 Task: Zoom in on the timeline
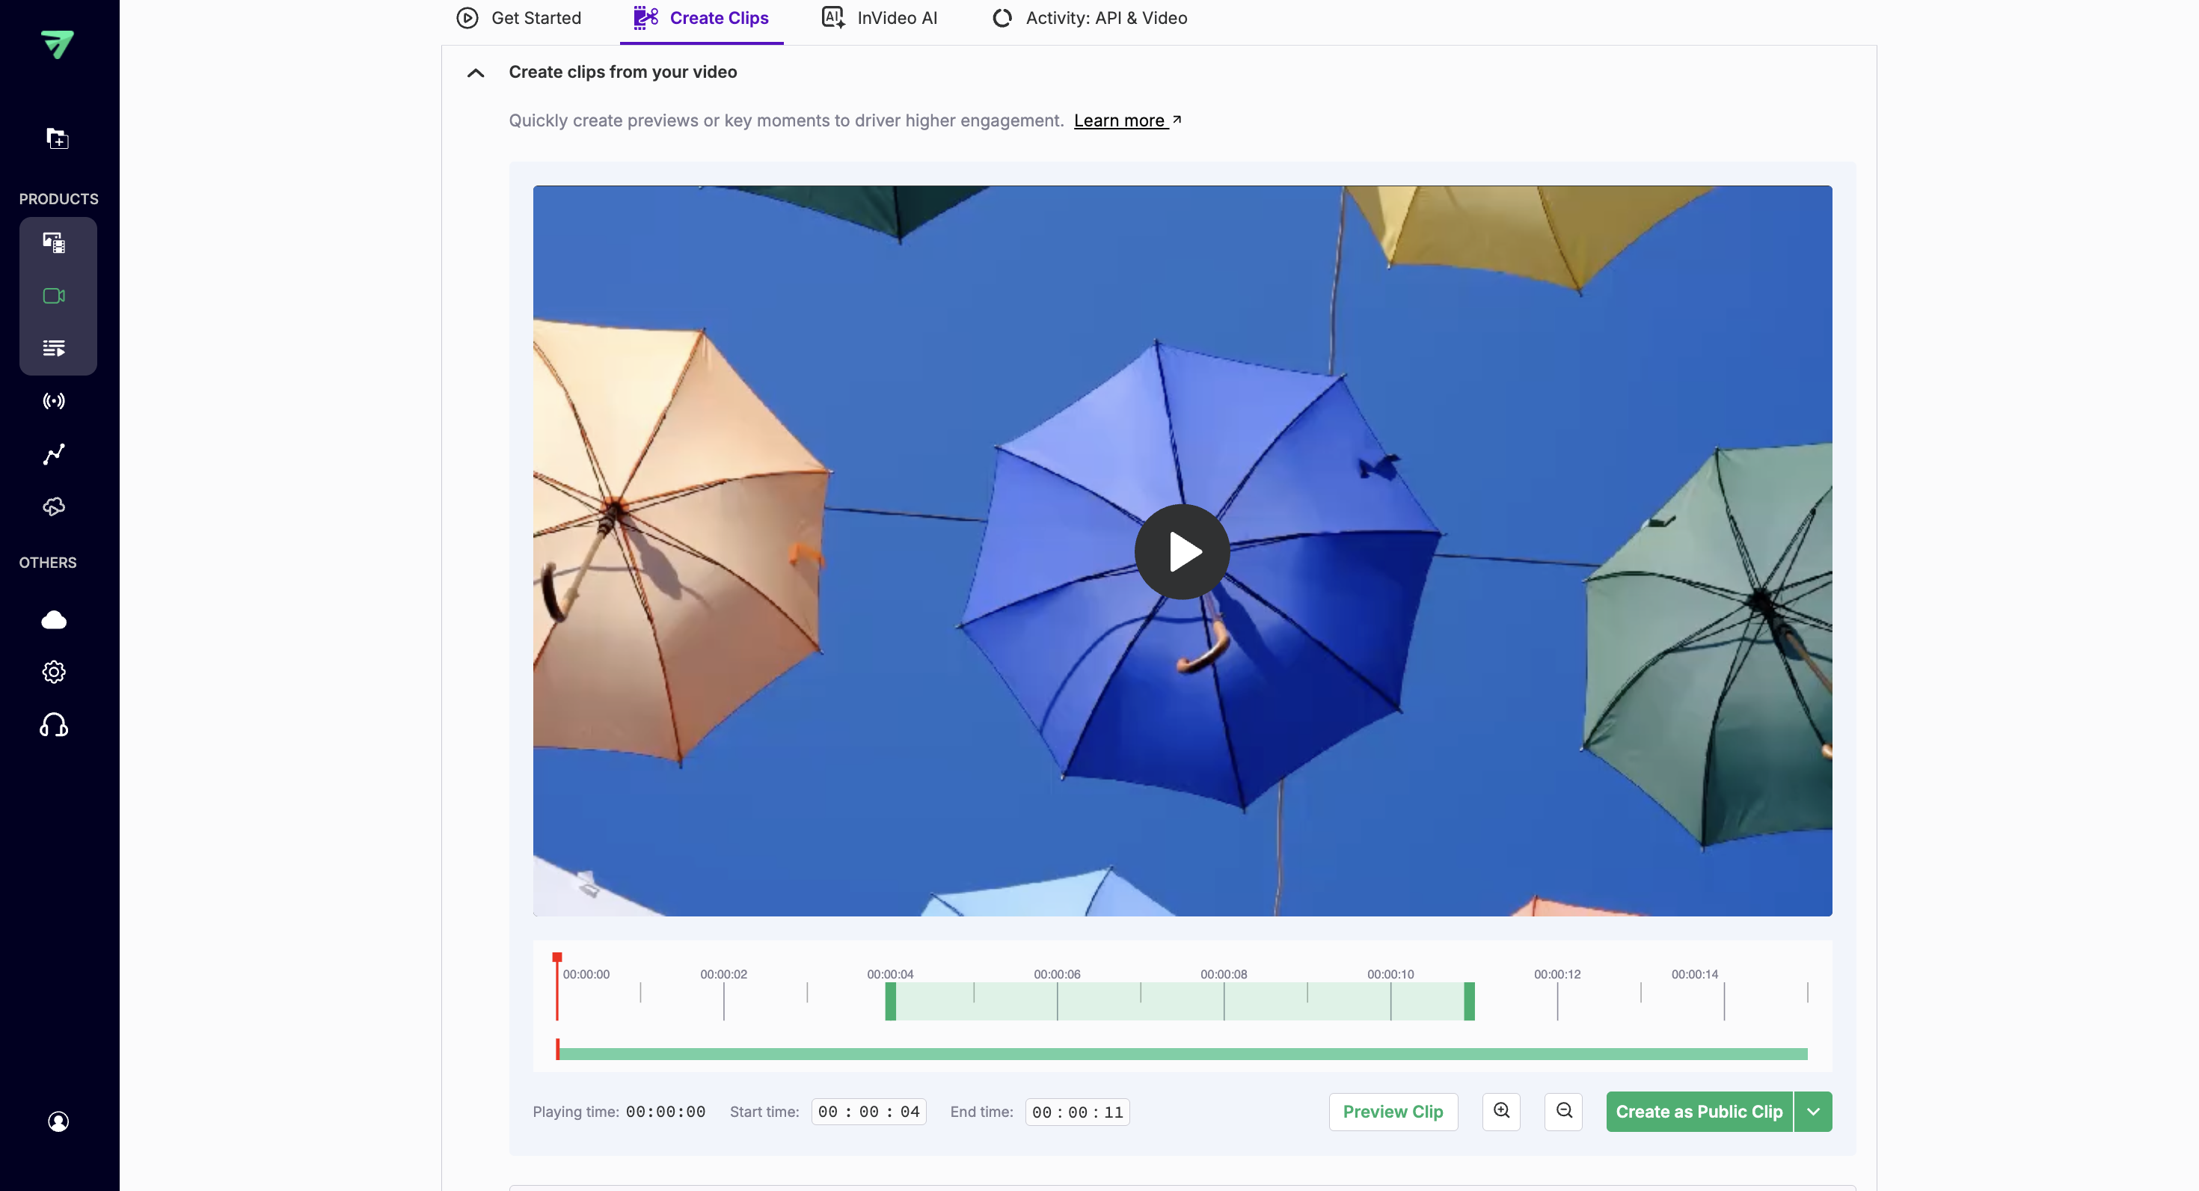[1500, 1111]
